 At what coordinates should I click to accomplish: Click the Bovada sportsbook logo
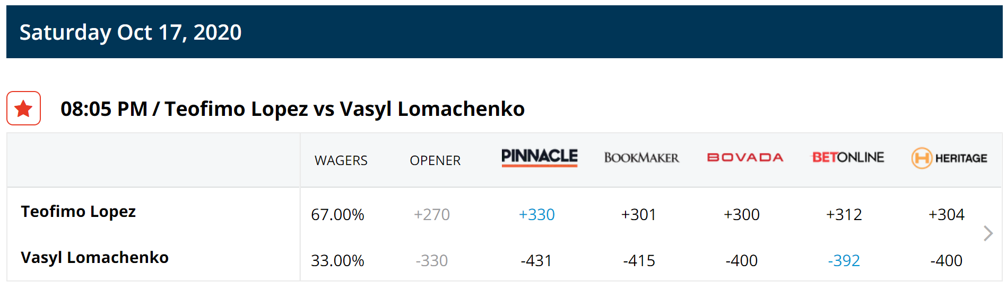745,158
